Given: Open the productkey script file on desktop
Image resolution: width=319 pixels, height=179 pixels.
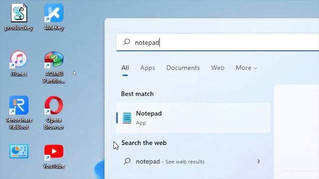Looking at the screenshot, I should coord(19,17).
